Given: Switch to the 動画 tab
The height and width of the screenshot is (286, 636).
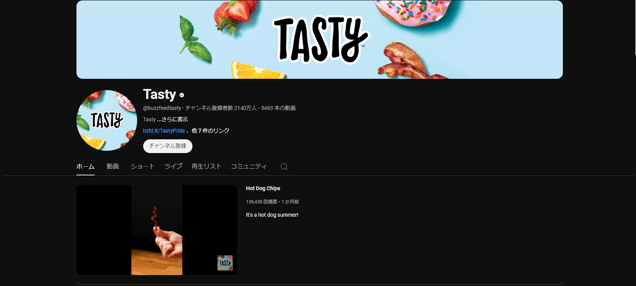Looking at the screenshot, I should click(x=113, y=166).
